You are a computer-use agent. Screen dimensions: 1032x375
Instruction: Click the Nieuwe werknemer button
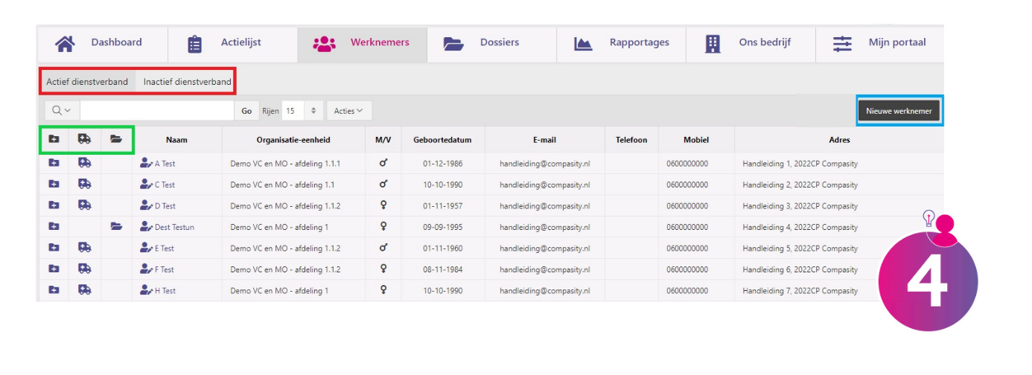pos(899,111)
